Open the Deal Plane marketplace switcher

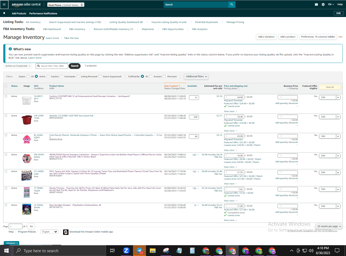tap(66, 5)
